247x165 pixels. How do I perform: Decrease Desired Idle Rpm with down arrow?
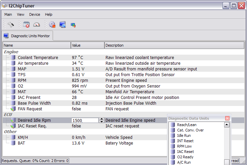pyautogui.click(x=101, y=122)
